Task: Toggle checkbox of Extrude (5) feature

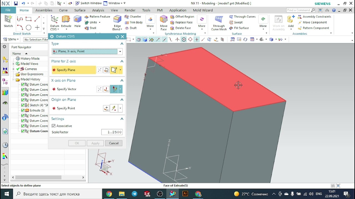Action: [x=23, y=110]
